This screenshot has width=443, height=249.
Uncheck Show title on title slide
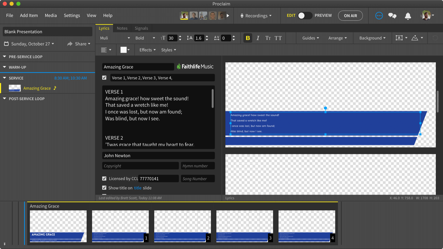pyautogui.click(x=104, y=188)
